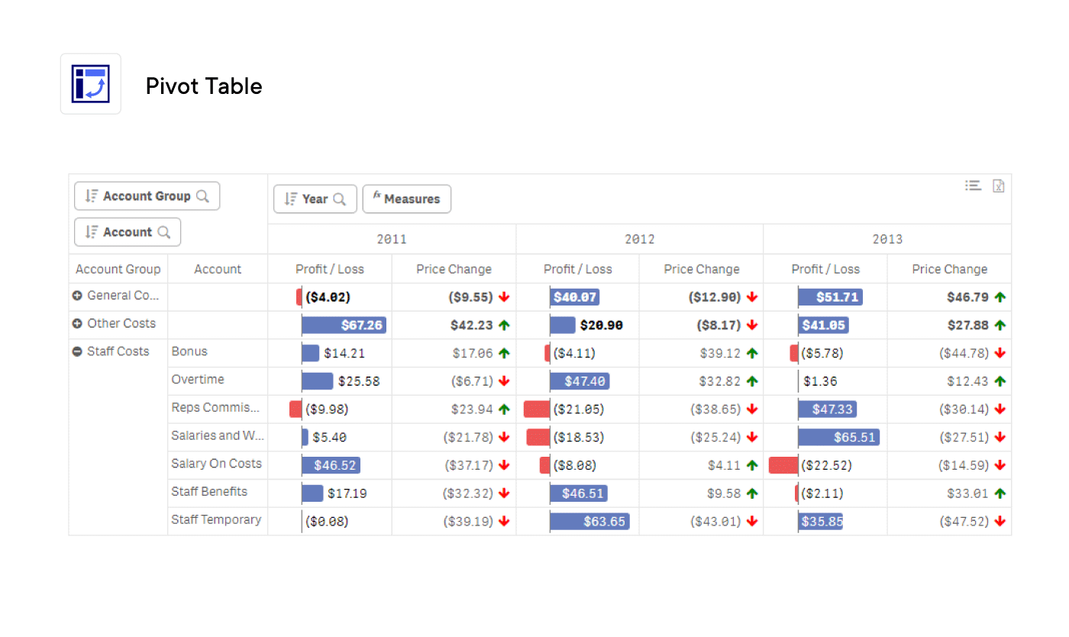Open the Measures button

(407, 199)
